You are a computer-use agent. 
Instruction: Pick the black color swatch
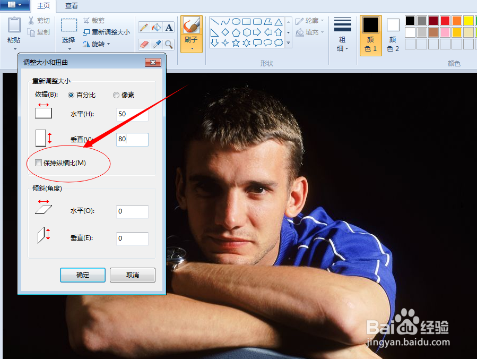(410, 21)
